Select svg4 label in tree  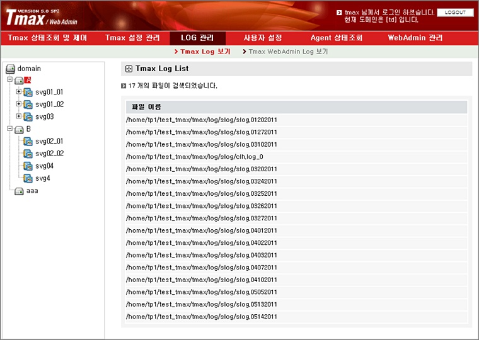43,178
